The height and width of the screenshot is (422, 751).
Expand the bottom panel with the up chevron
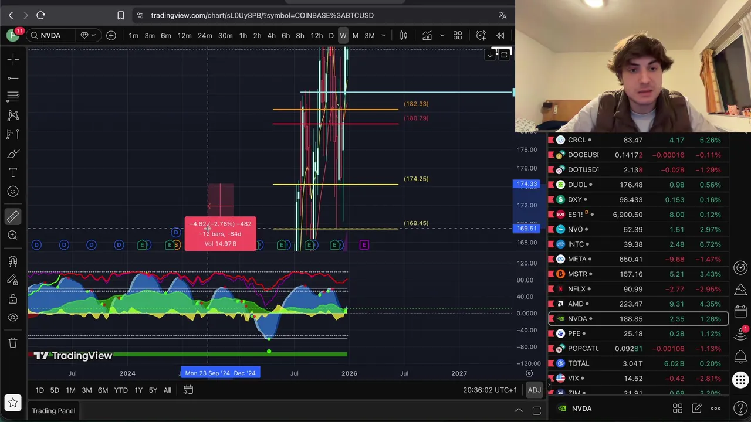point(519,411)
